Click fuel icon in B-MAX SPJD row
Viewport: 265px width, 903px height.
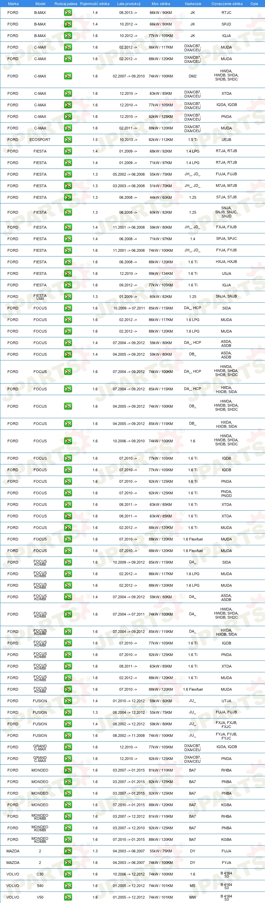[68, 24]
